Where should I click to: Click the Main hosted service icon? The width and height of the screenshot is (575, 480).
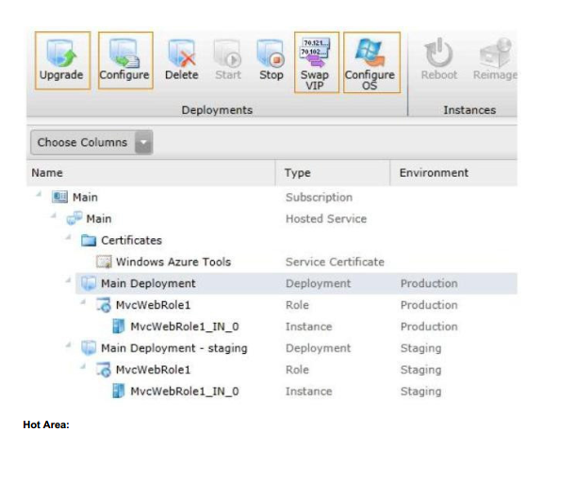pos(74,218)
